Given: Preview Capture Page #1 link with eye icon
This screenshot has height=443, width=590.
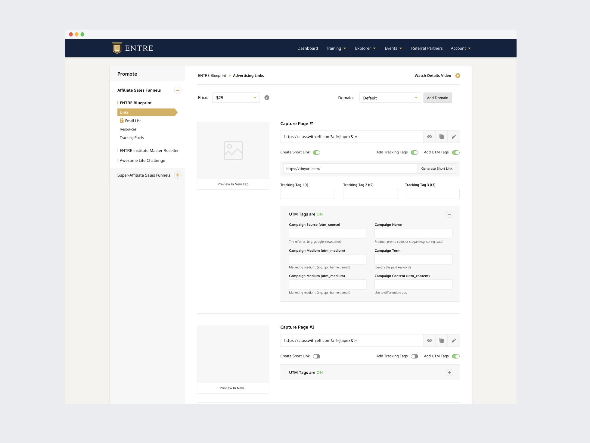Looking at the screenshot, I should (x=430, y=137).
